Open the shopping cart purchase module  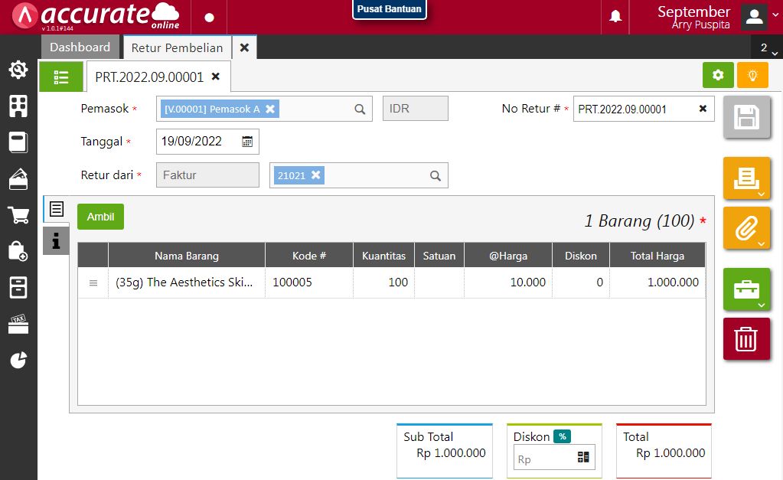coord(18,215)
